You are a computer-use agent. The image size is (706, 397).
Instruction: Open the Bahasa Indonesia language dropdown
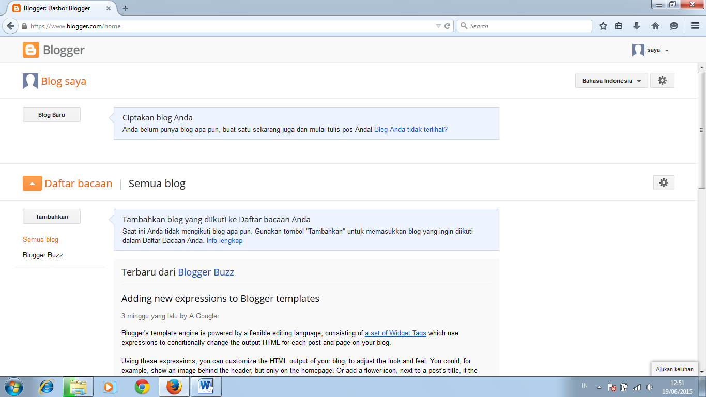coord(611,81)
